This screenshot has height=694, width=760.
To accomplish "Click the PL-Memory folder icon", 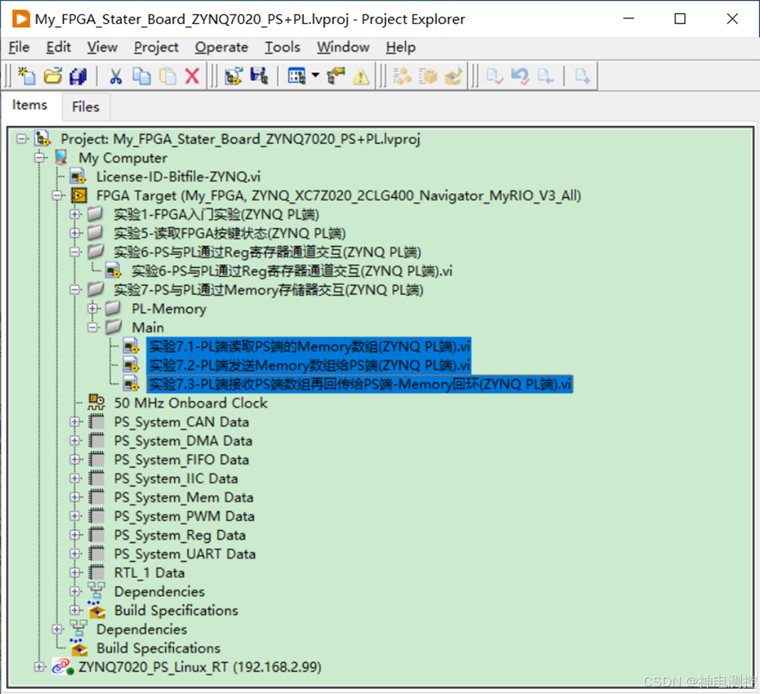I will pyautogui.click(x=113, y=308).
